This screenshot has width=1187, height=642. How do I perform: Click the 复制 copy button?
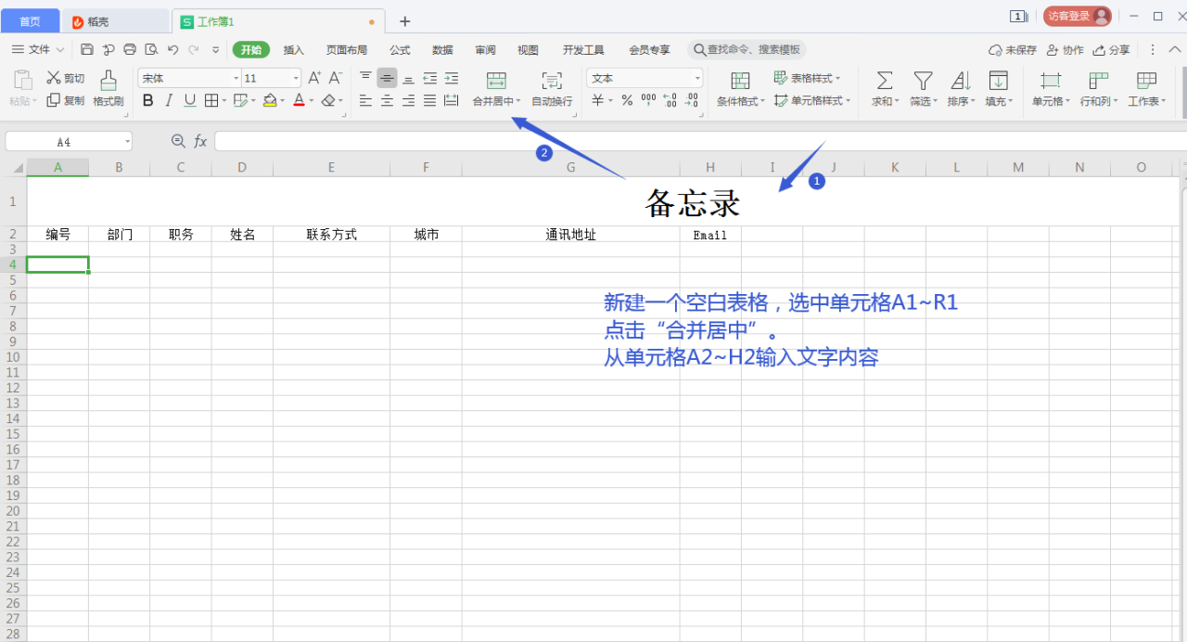point(66,100)
